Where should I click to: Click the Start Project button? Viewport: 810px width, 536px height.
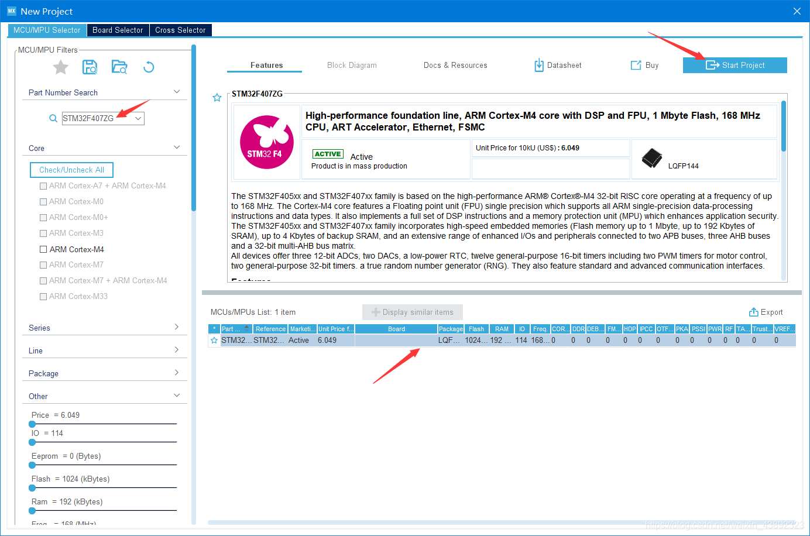coord(735,65)
